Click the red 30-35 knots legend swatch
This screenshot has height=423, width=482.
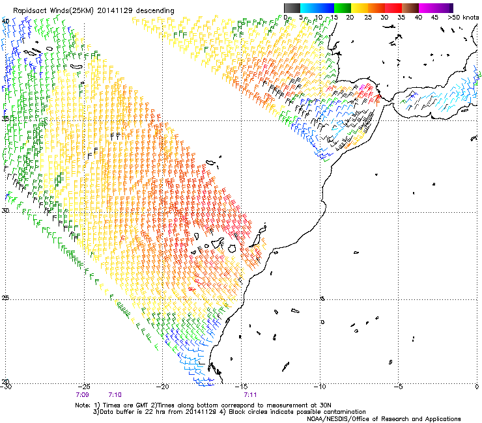pos(393,8)
